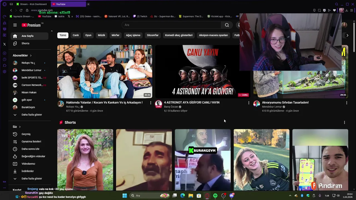The width and height of the screenshot is (356, 200).
Task: Open Videolarınız in the sidebar
Action: (29, 164)
